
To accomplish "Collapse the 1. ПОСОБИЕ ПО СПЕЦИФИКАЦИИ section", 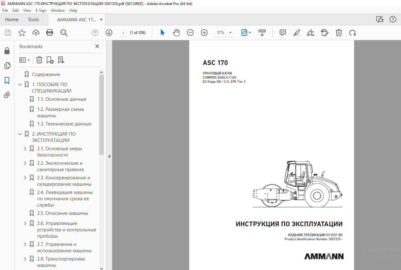I will 20,85.
